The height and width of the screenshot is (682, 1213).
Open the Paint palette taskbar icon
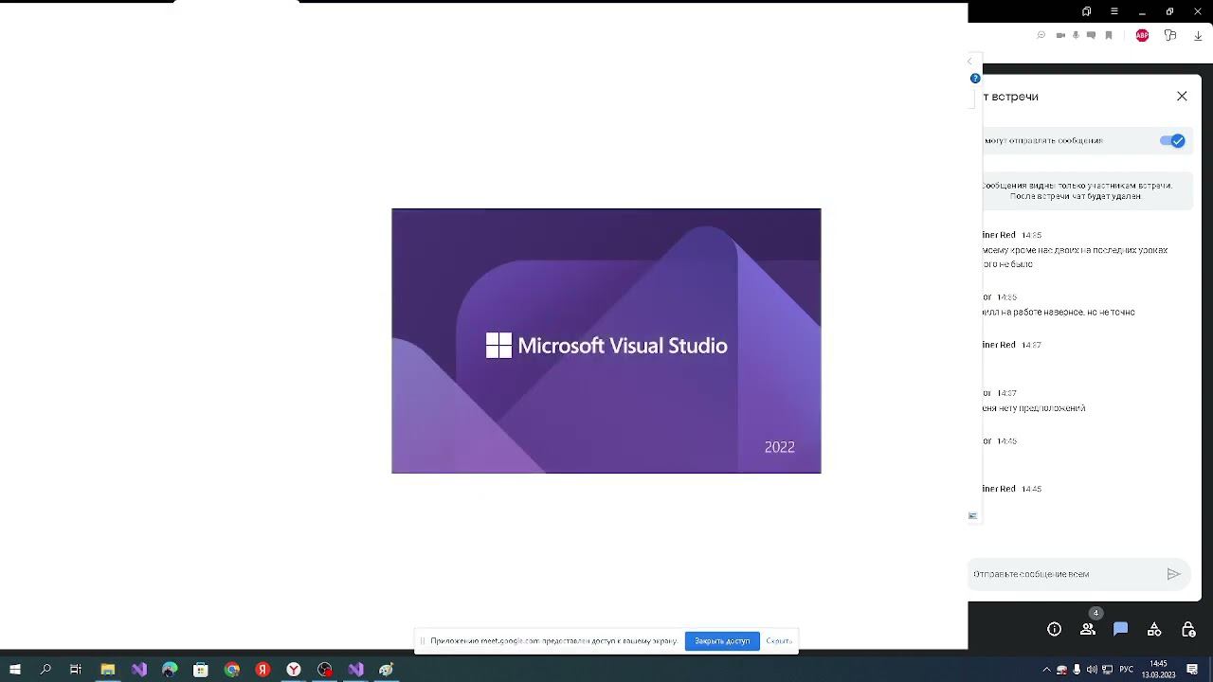coord(387,670)
